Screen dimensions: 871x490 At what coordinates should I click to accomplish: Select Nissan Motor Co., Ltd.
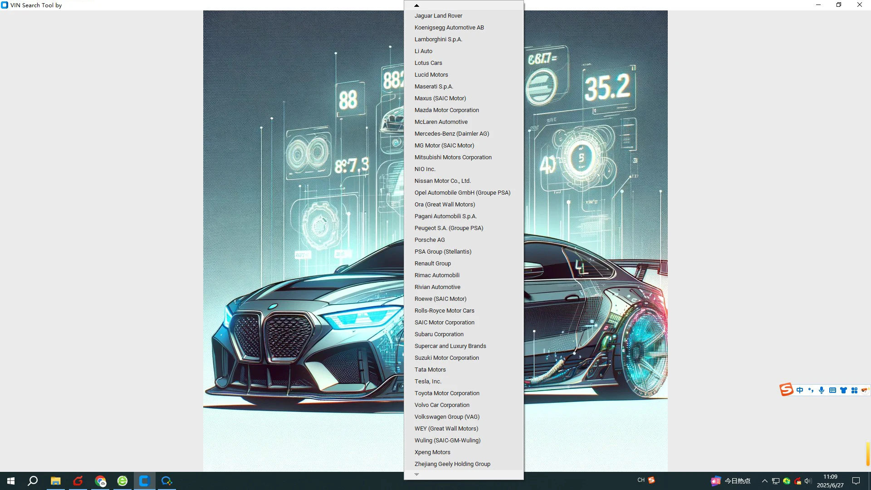coord(464,181)
